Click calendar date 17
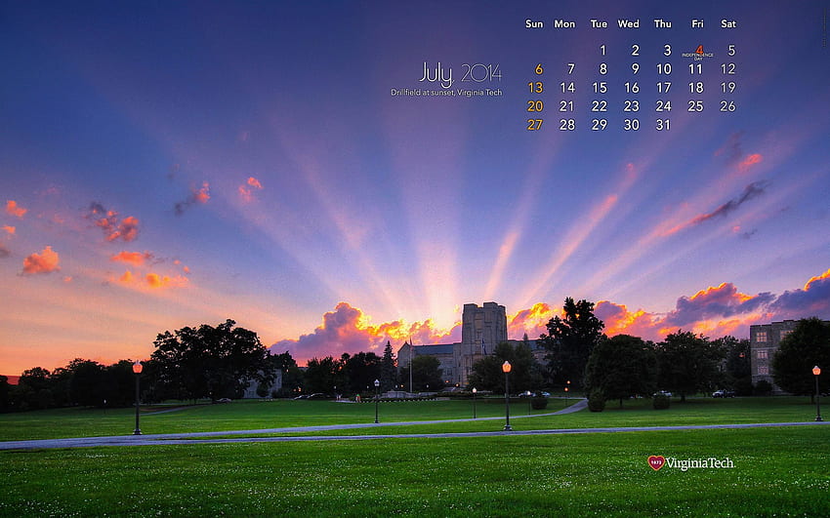Viewport: 830px width, 518px height. [x=664, y=88]
